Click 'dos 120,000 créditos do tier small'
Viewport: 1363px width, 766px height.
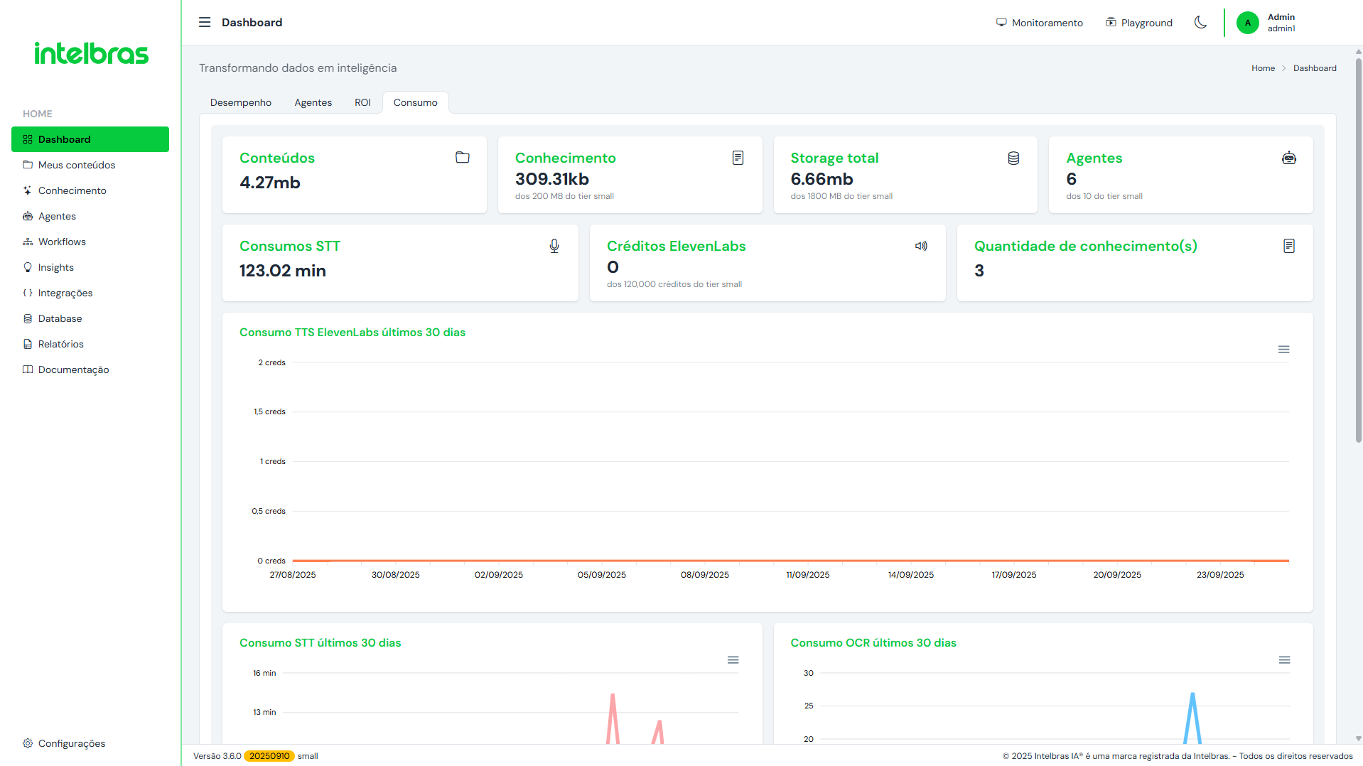click(674, 284)
